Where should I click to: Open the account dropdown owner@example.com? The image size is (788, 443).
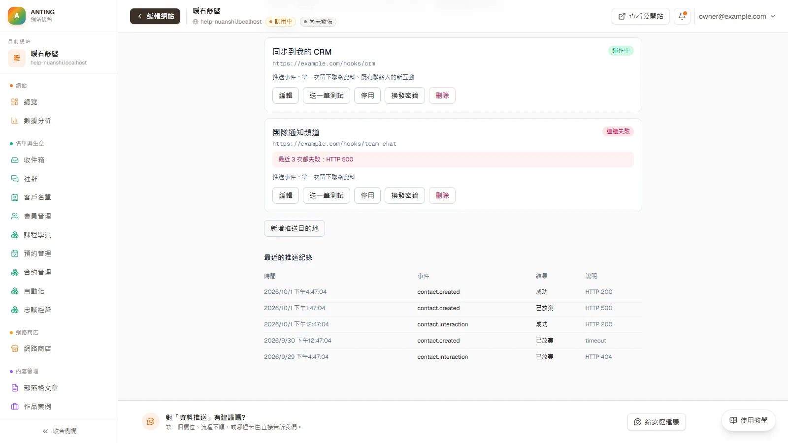point(737,16)
